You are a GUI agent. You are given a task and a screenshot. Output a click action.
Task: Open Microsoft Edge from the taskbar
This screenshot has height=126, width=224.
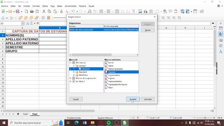[x=76, y=123]
